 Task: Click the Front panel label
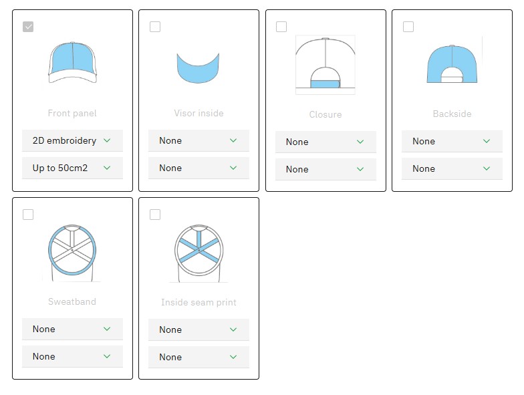pyautogui.click(x=72, y=114)
